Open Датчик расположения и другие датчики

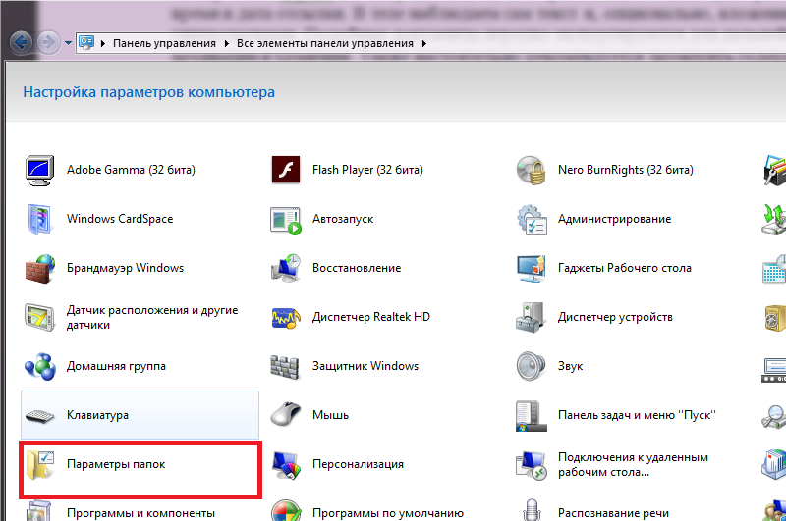152,317
